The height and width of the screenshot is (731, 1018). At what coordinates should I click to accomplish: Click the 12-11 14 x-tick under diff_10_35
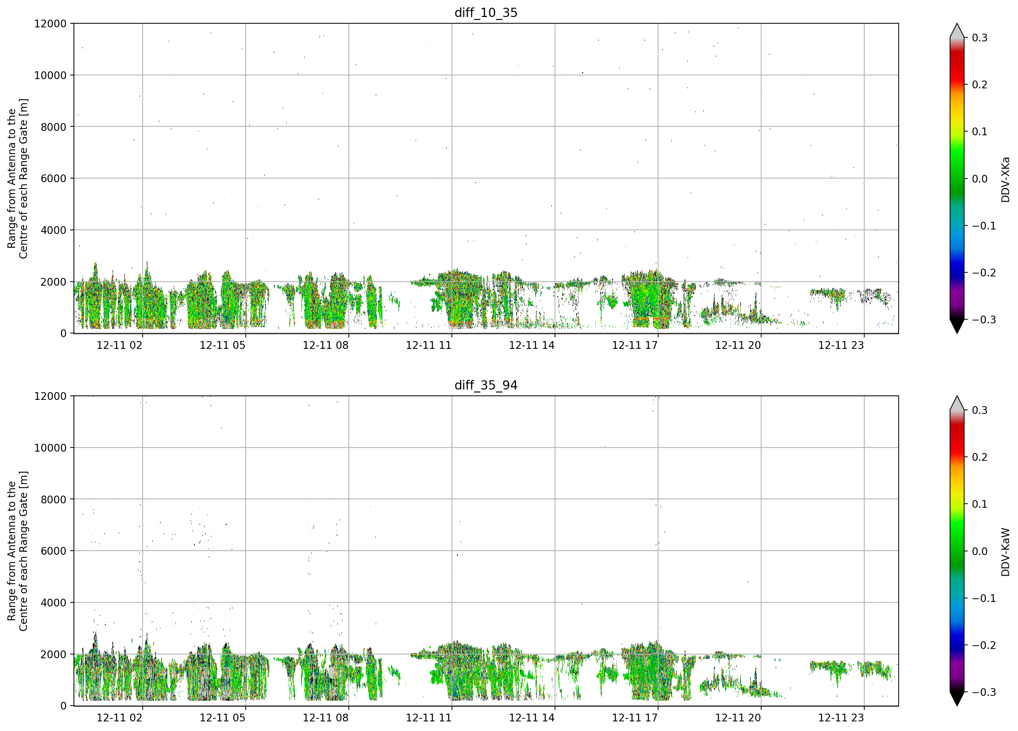532,345
